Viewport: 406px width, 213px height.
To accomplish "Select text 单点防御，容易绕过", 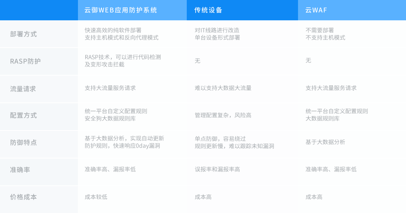I will (220, 139).
